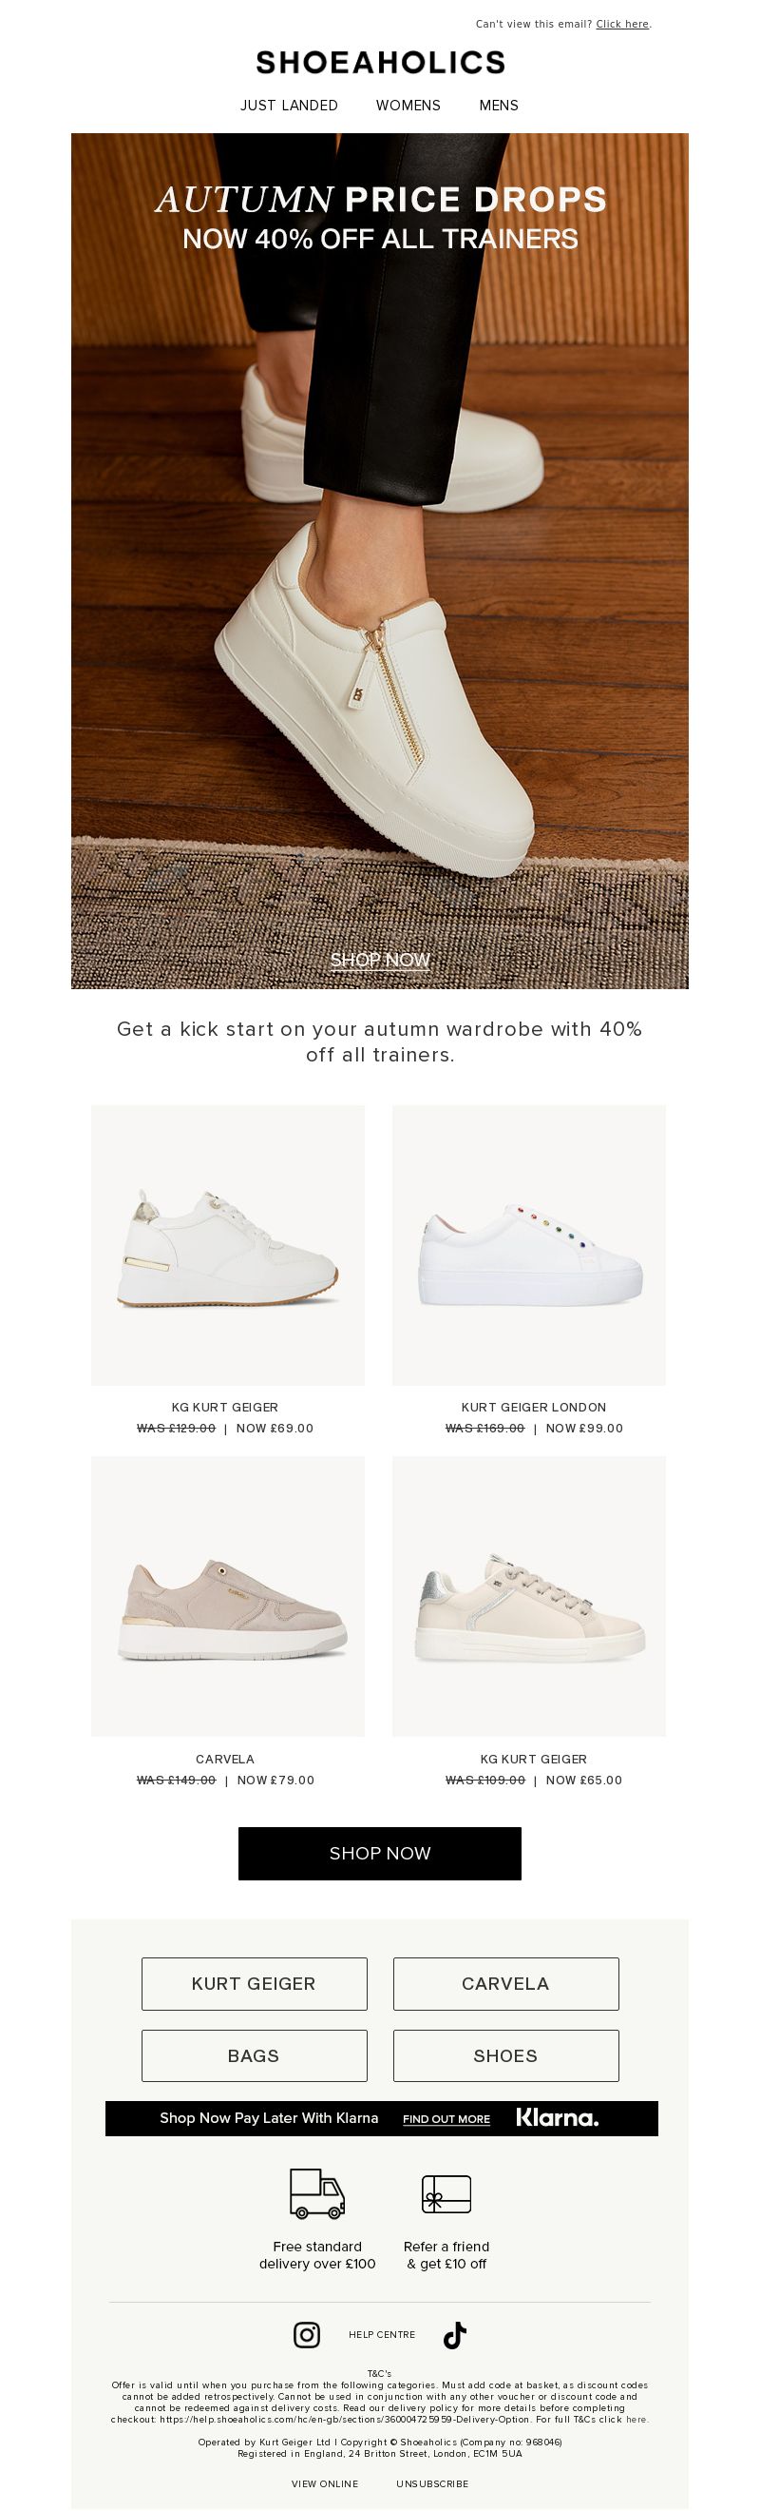Select the Carvela category button
Viewport: 760px width, 2511px height.
point(506,1983)
